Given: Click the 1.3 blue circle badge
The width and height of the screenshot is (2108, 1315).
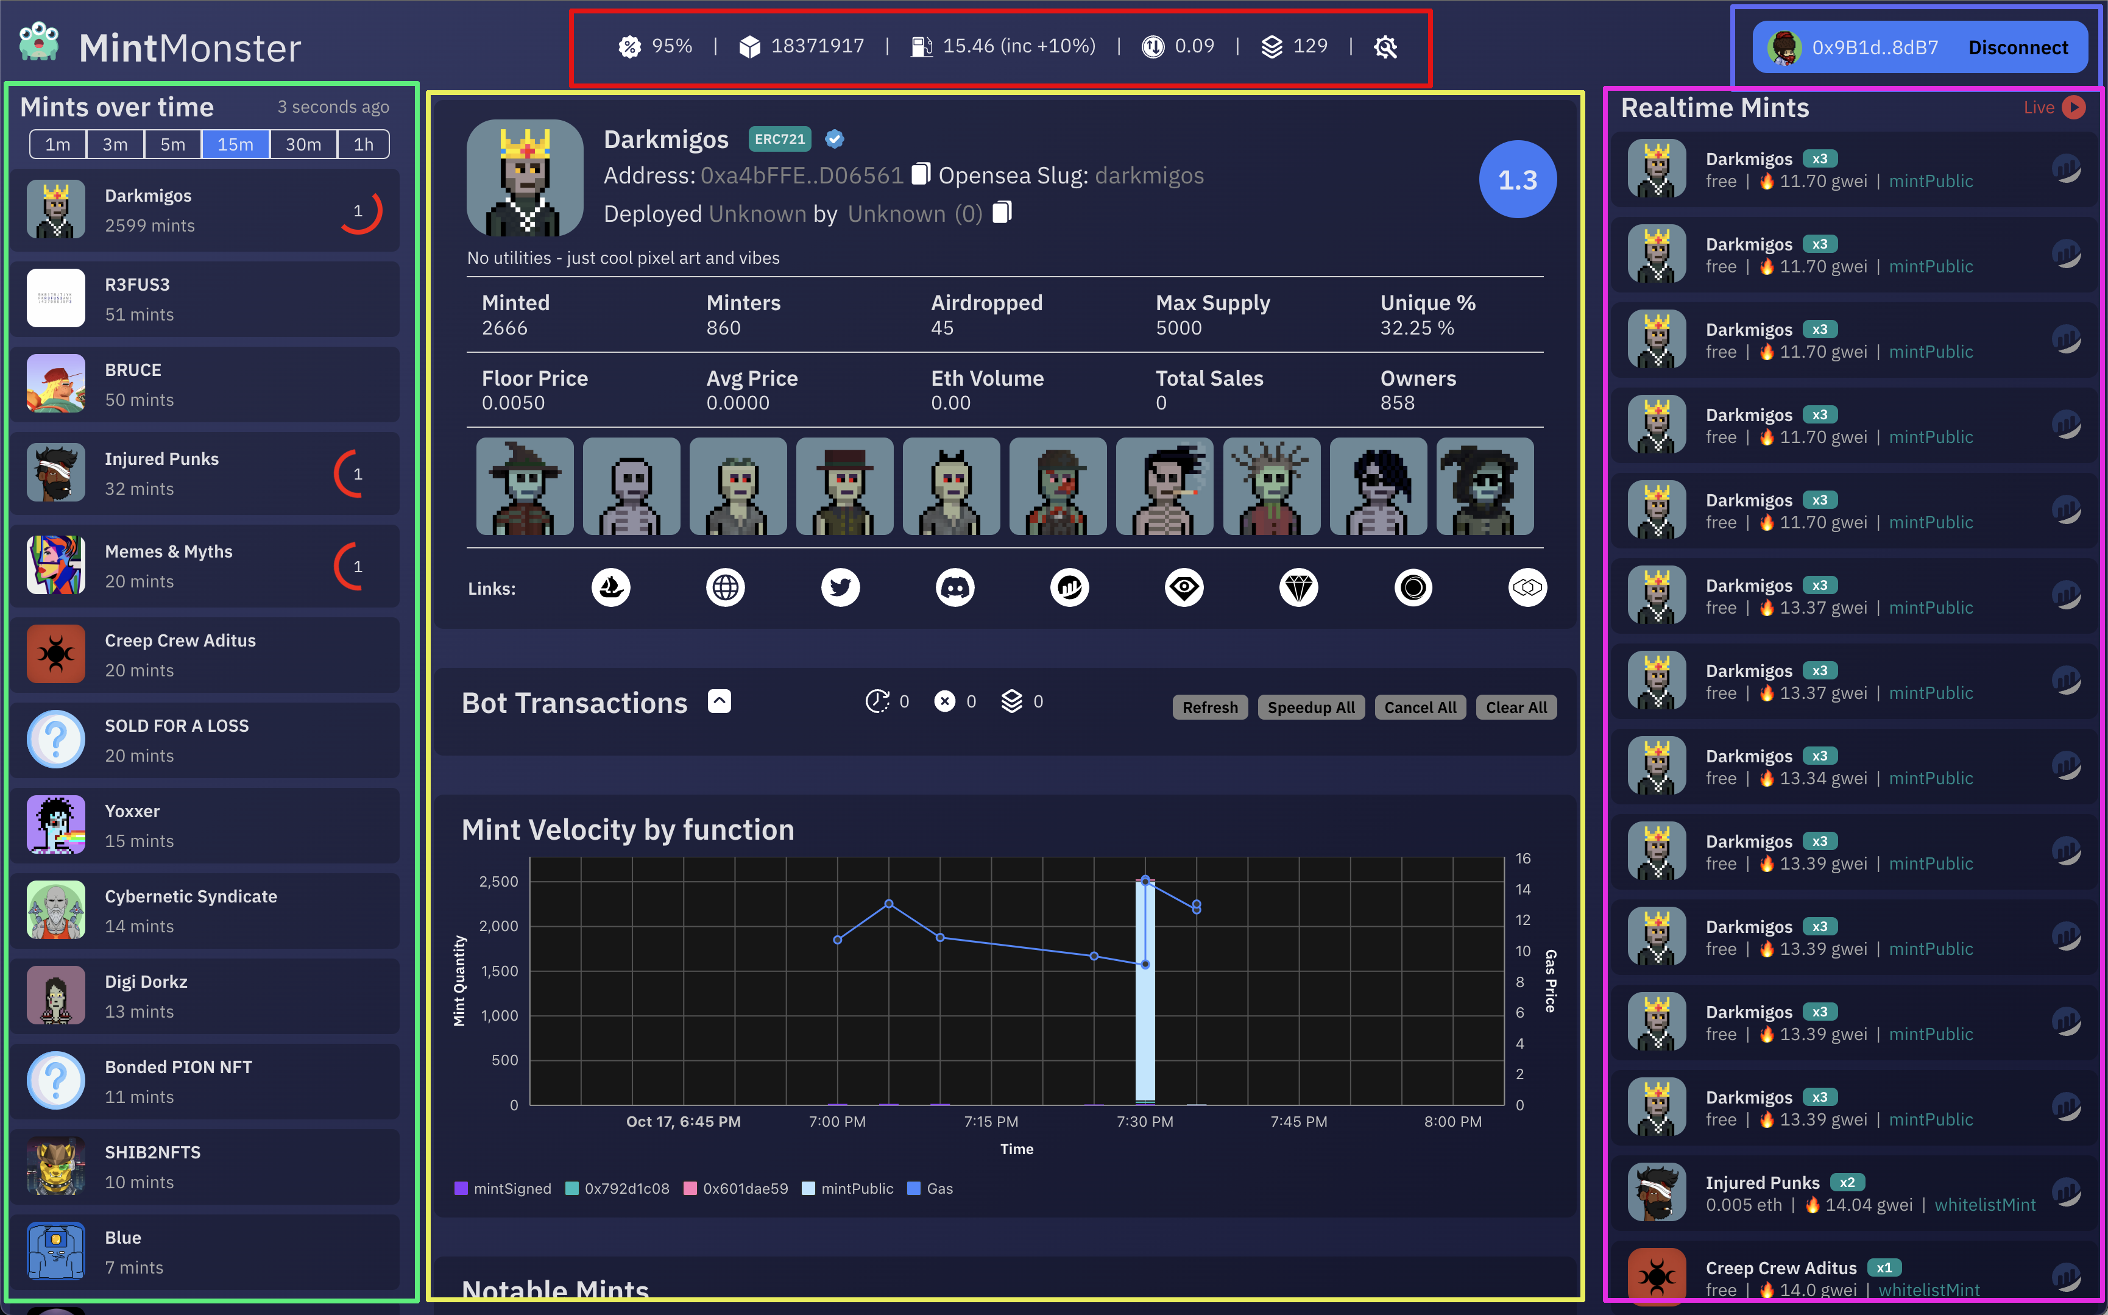Looking at the screenshot, I should tap(1517, 180).
